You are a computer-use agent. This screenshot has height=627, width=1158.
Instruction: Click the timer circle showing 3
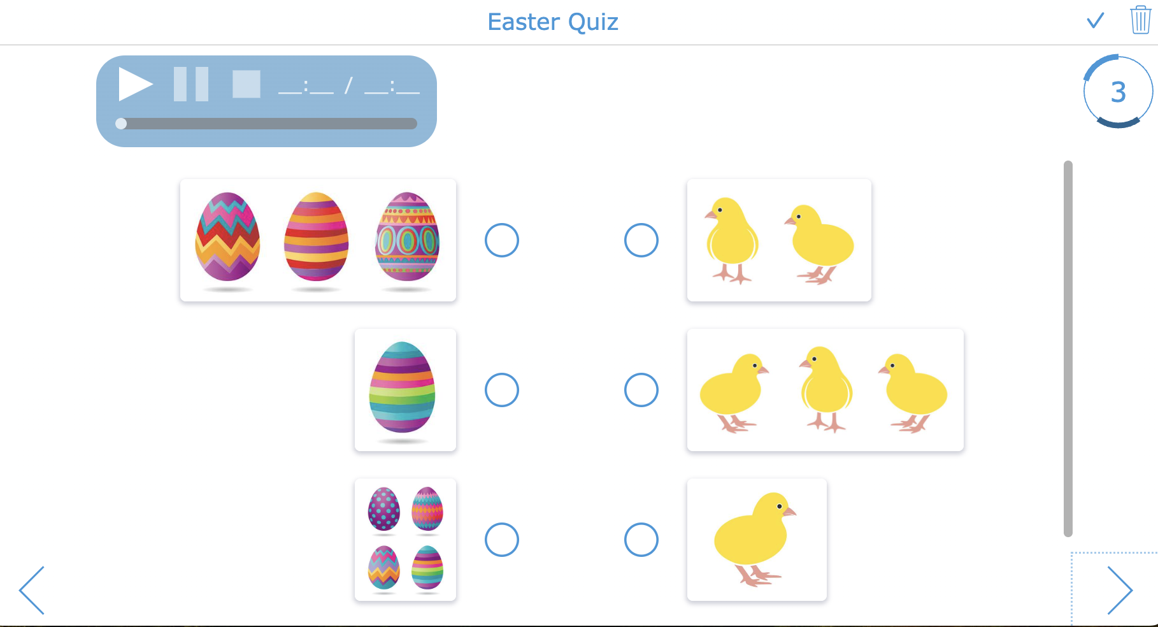1117,91
